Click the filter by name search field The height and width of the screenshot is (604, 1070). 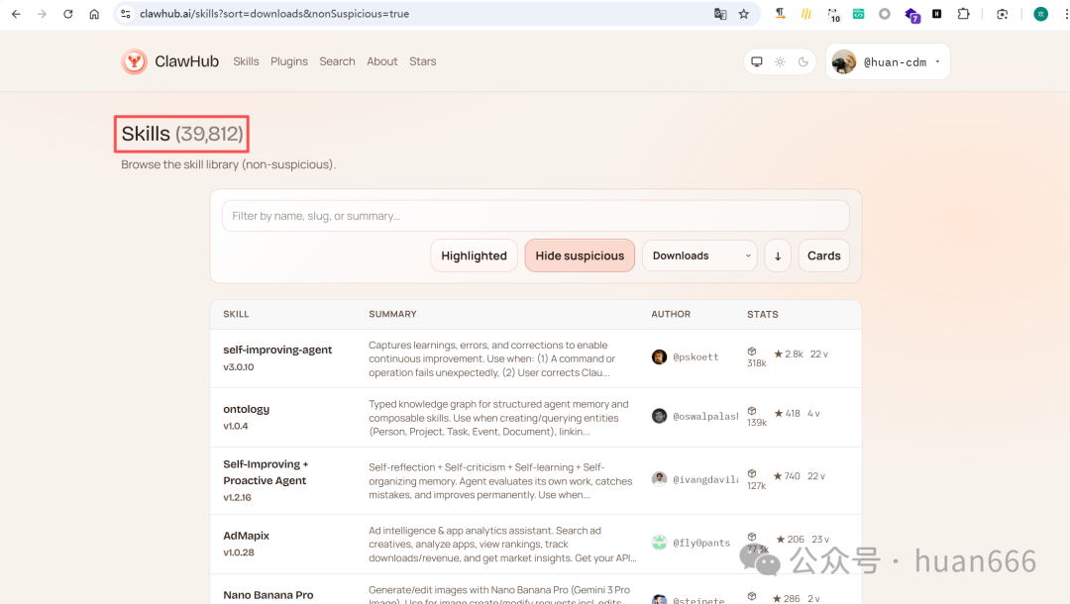pos(535,216)
